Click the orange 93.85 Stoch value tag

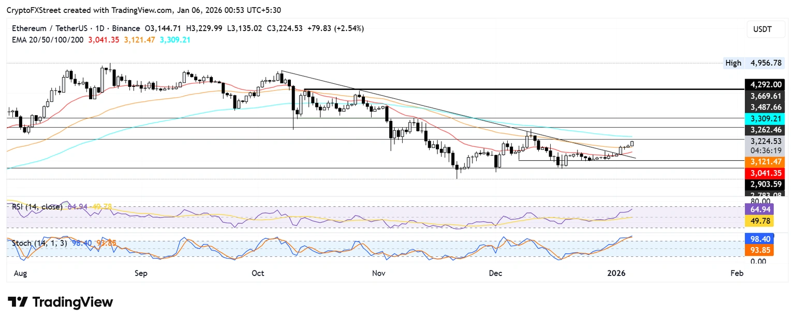point(758,250)
